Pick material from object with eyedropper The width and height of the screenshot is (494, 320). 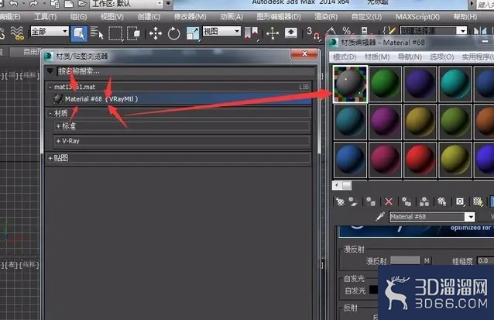click(x=380, y=217)
